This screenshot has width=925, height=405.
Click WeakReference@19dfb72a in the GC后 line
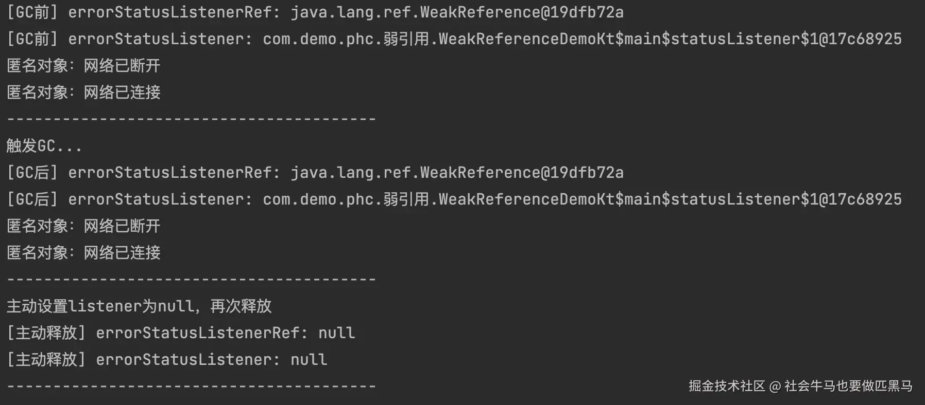(x=521, y=173)
